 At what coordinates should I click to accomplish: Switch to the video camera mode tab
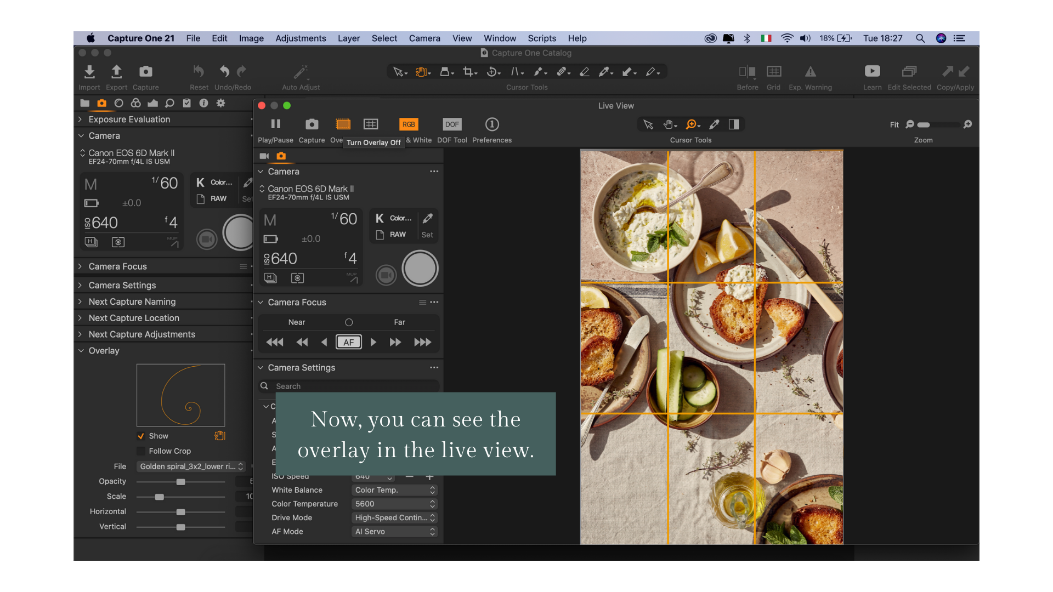coord(263,156)
